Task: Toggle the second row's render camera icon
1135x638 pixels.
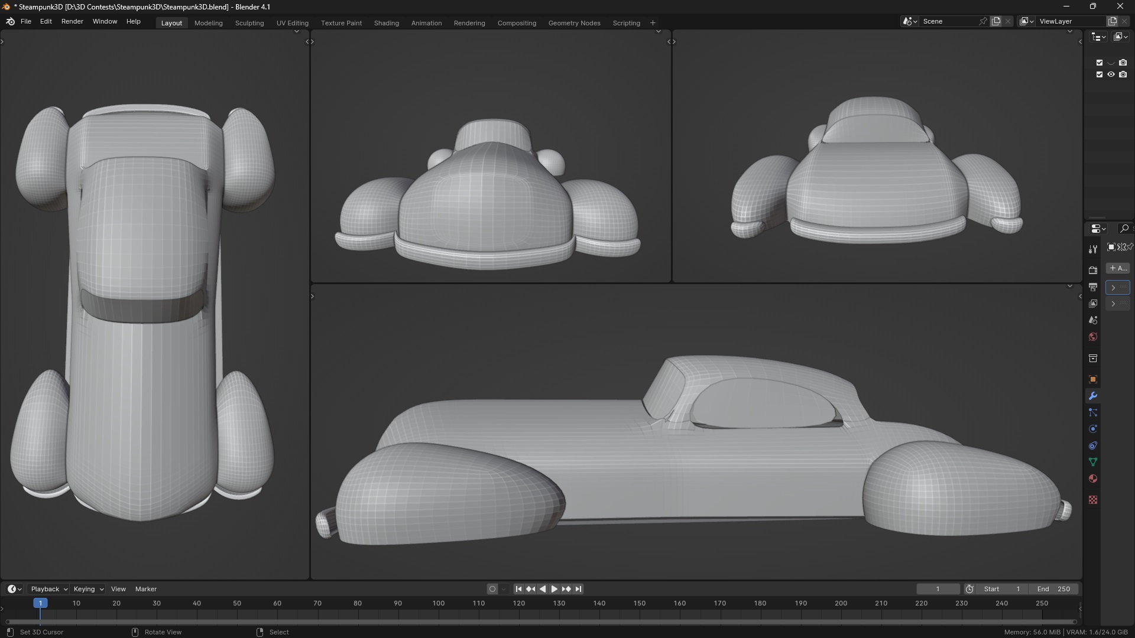Action: (x=1123, y=74)
